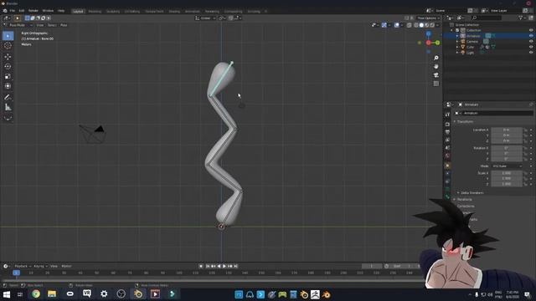This screenshot has width=536, height=301.
Task: Open the Pose Options dropdown
Action: [x=427, y=18]
